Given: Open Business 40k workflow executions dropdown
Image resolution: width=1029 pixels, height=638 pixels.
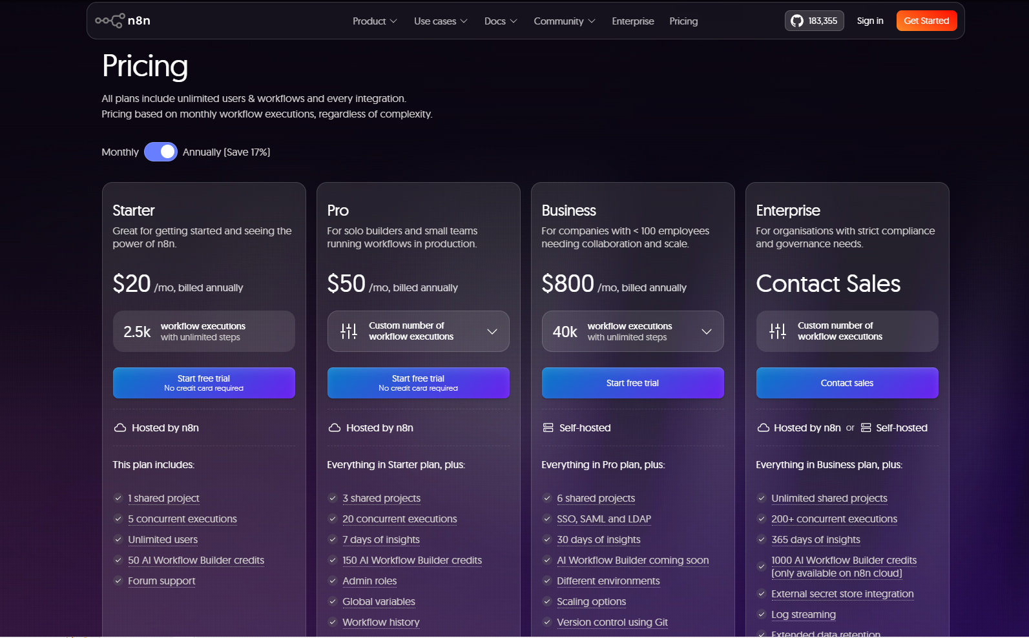Looking at the screenshot, I should (x=633, y=331).
